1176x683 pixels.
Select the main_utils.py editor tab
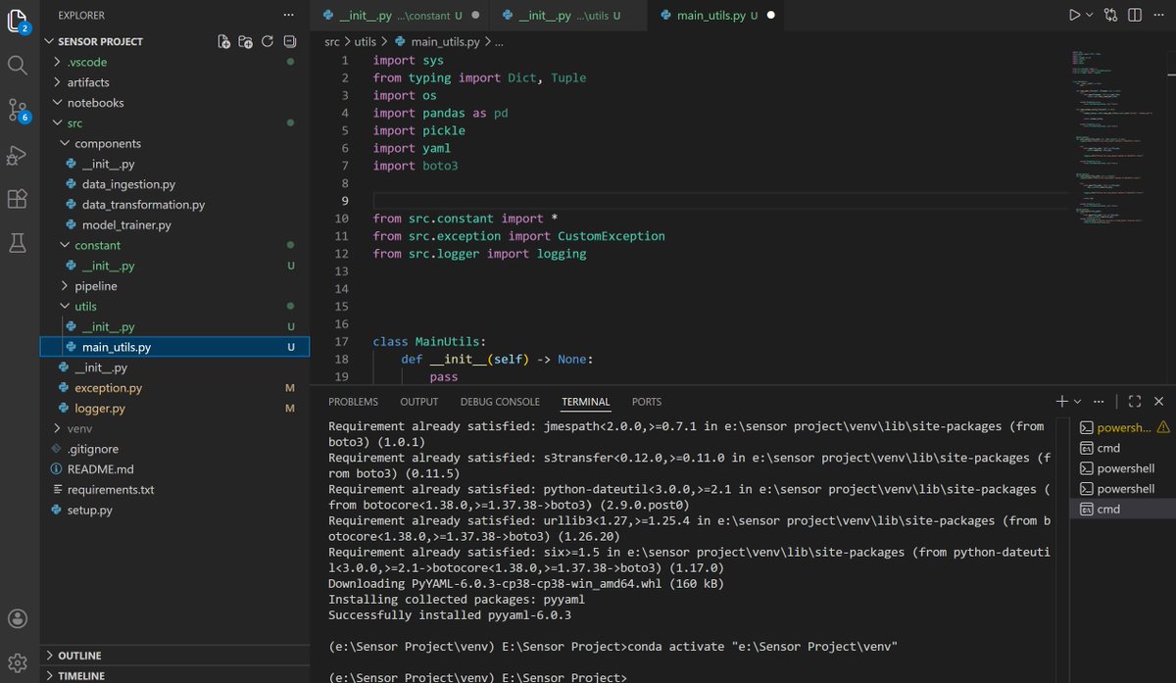click(x=713, y=15)
